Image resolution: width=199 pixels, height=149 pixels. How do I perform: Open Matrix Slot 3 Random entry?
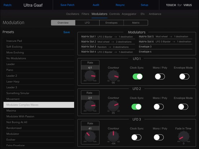click(x=108, y=47)
